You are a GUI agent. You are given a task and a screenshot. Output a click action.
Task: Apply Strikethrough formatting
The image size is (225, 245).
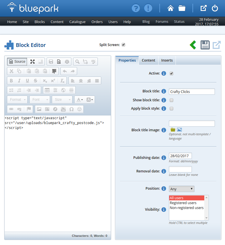pos(35,81)
